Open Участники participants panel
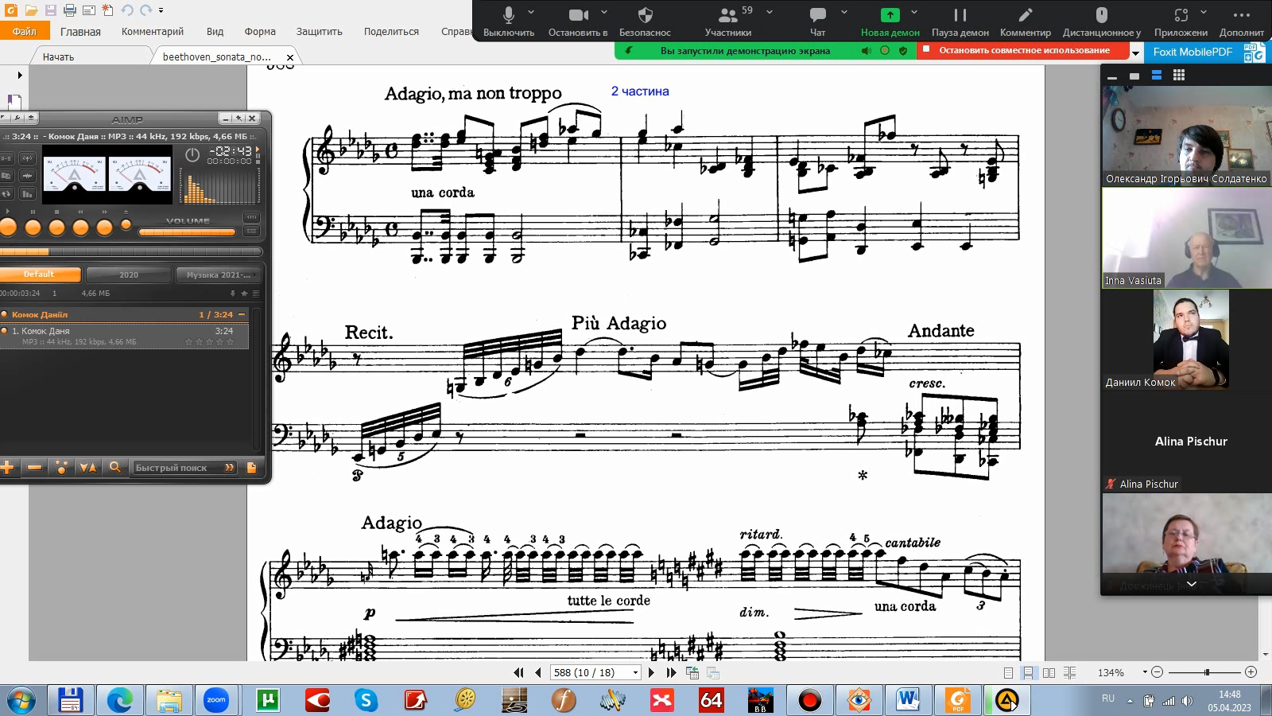 point(728,21)
